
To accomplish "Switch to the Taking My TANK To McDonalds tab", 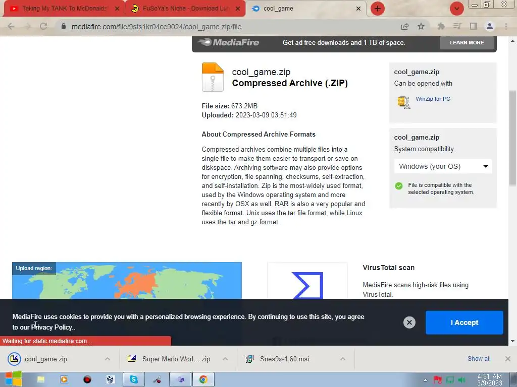I will point(64,9).
